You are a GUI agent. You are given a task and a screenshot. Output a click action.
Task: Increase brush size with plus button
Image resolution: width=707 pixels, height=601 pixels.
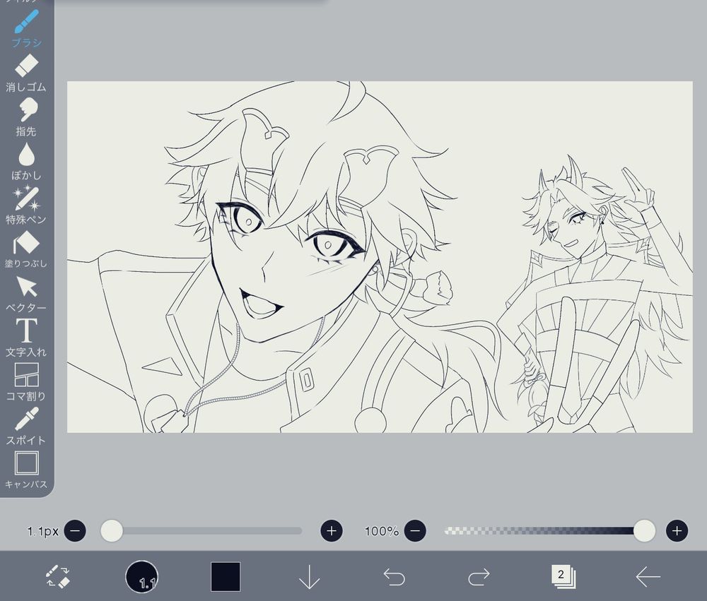[332, 531]
